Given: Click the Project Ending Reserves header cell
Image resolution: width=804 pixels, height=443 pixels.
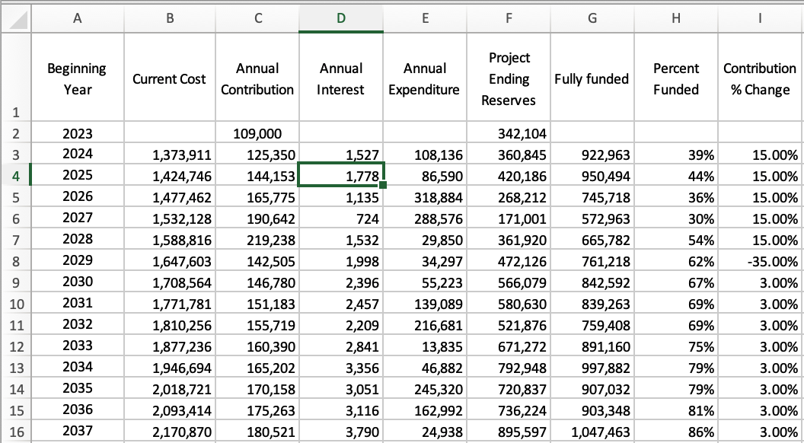Looking at the screenshot, I should (x=509, y=79).
